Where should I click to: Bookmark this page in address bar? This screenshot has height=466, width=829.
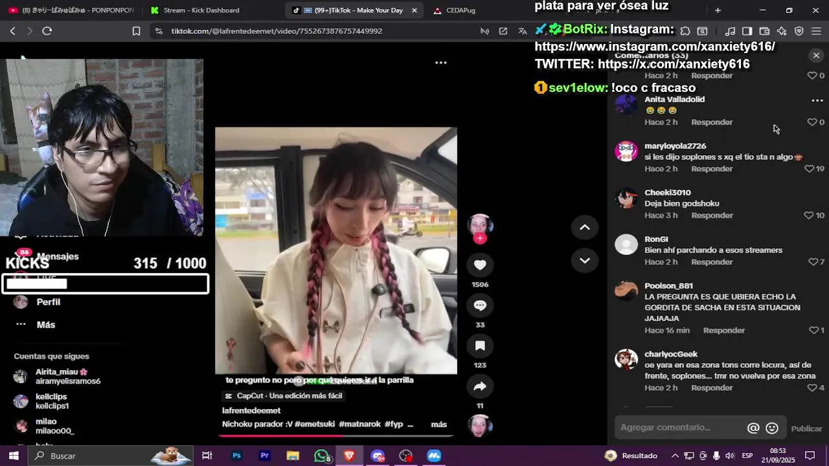pos(136,31)
